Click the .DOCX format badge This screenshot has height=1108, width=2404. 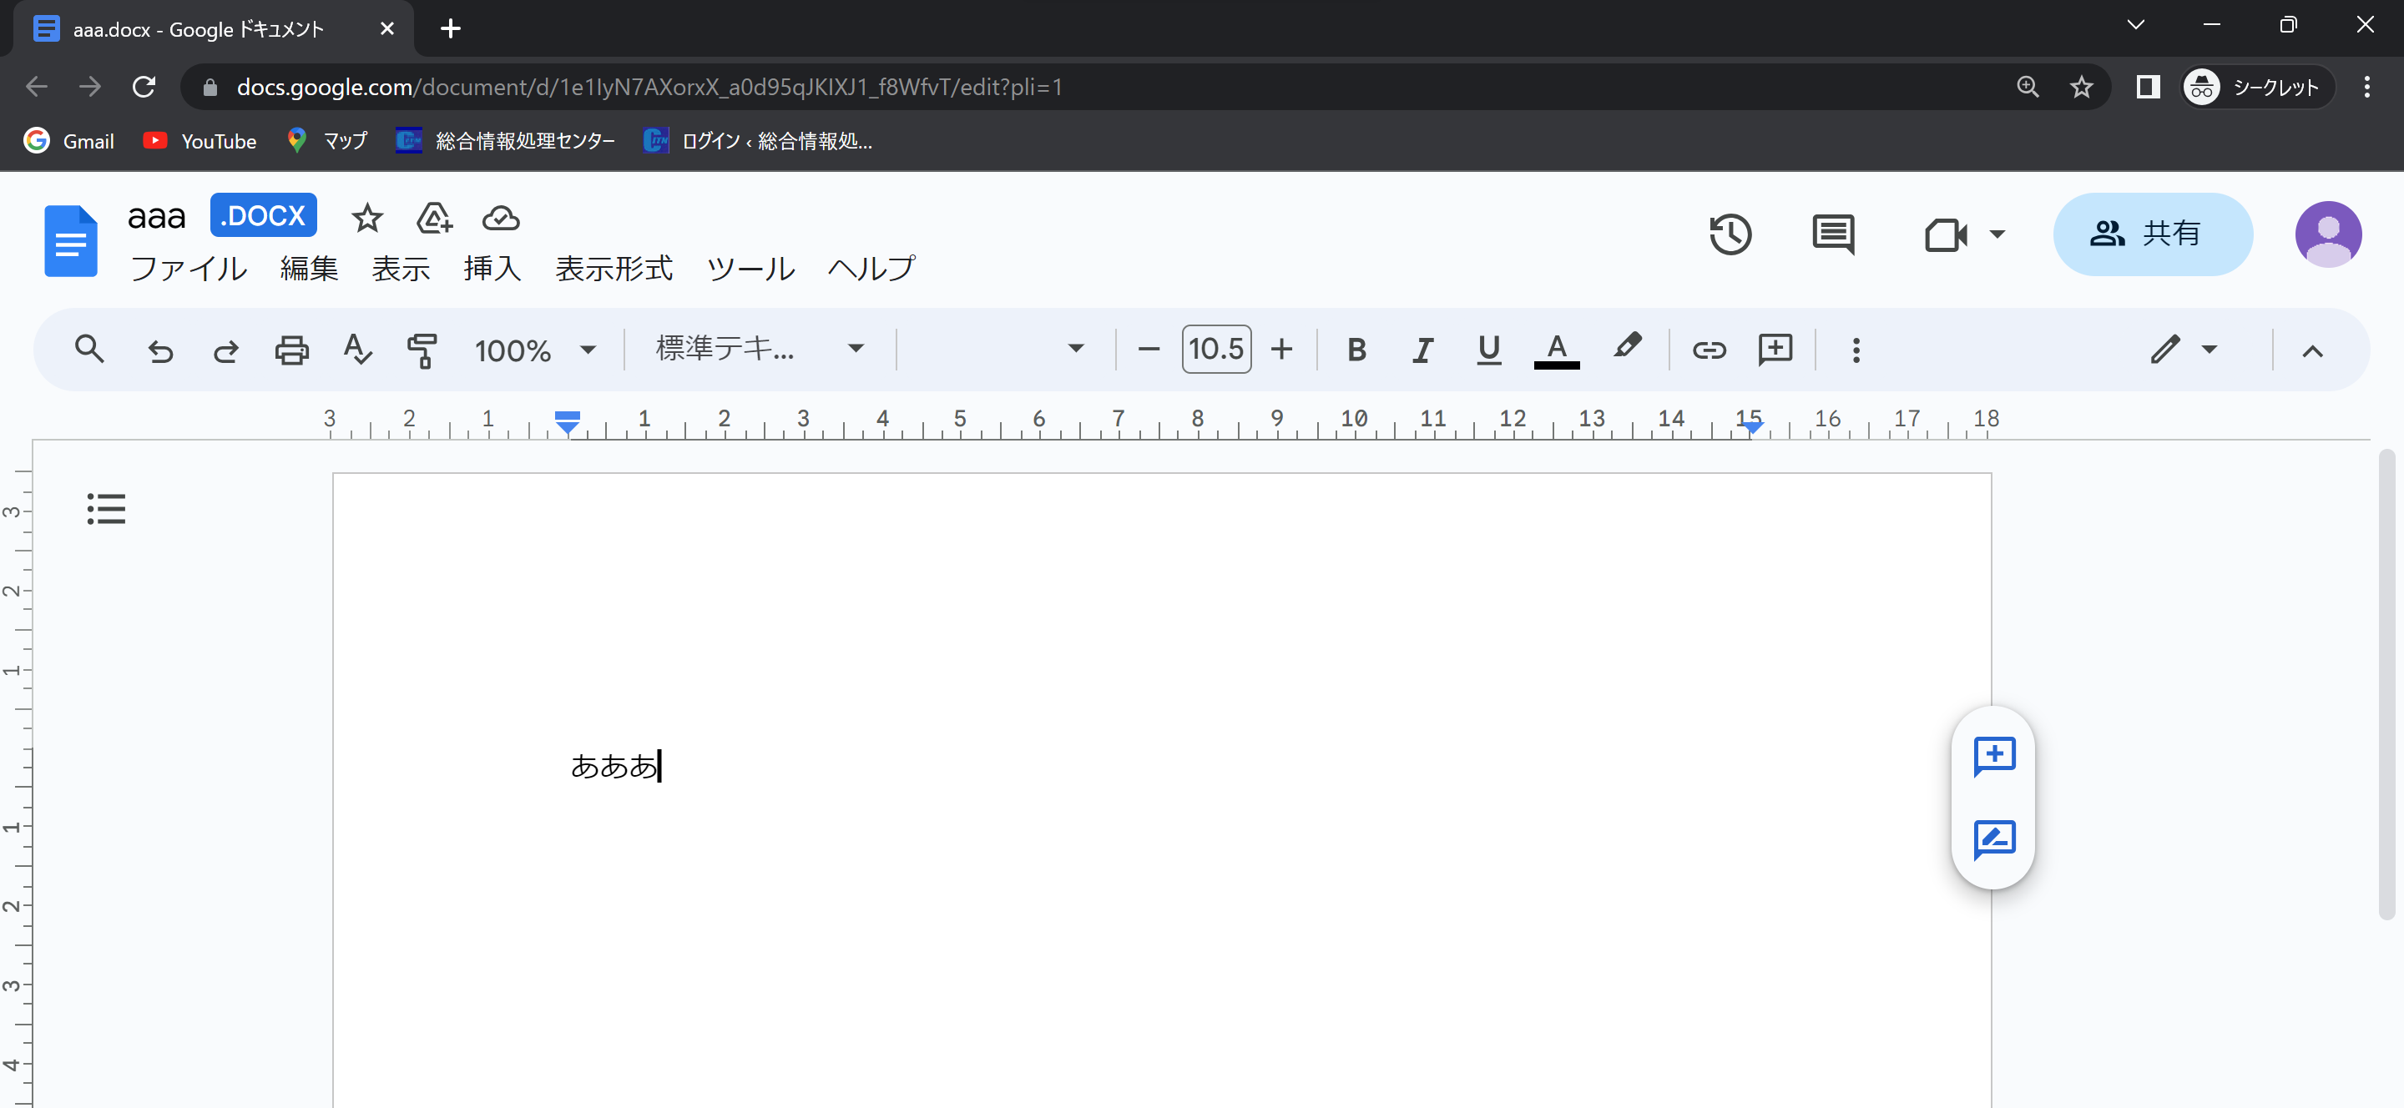pos(263,215)
